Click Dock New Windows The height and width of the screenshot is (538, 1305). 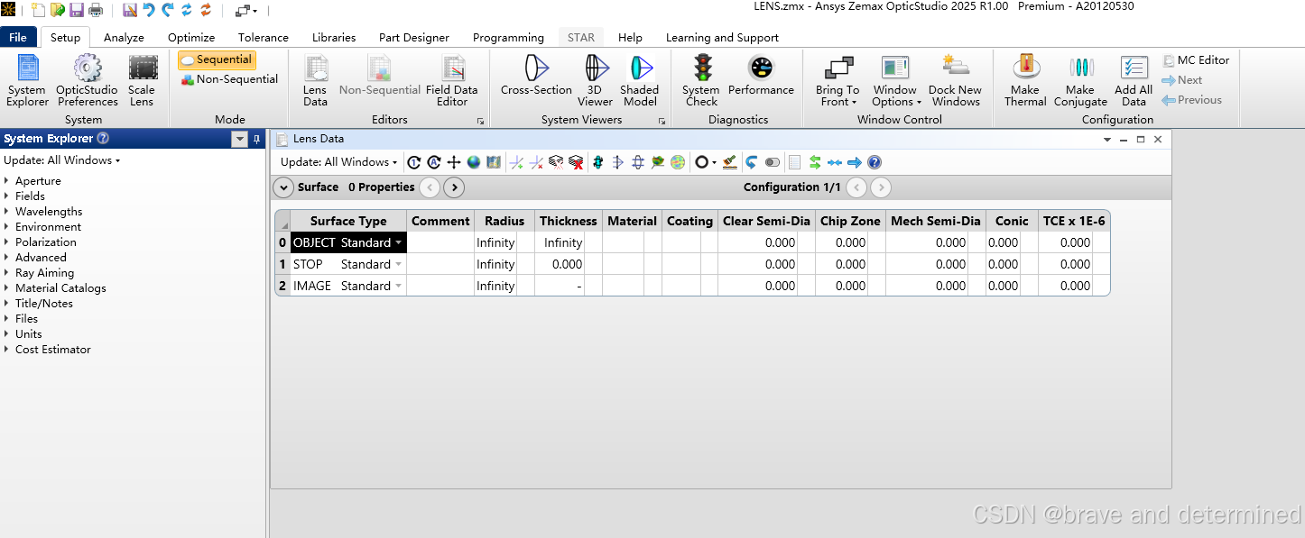tap(955, 81)
